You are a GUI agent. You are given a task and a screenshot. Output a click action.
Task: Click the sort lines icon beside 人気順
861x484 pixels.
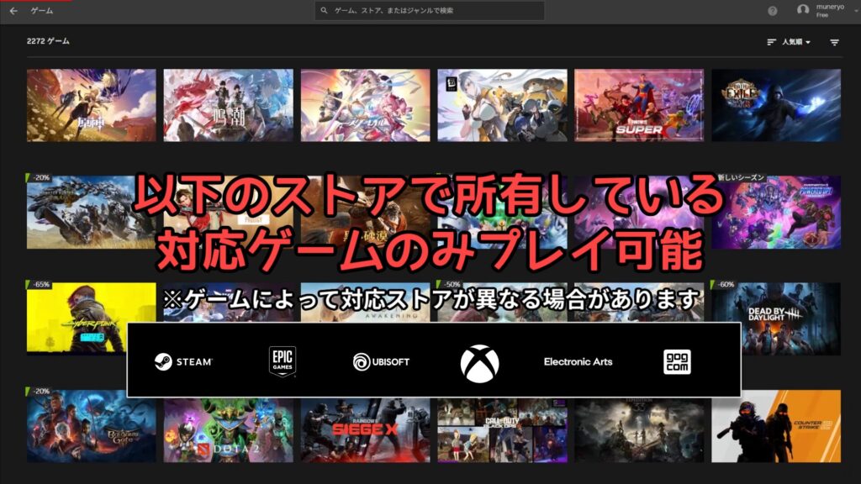[x=771, y=42]
